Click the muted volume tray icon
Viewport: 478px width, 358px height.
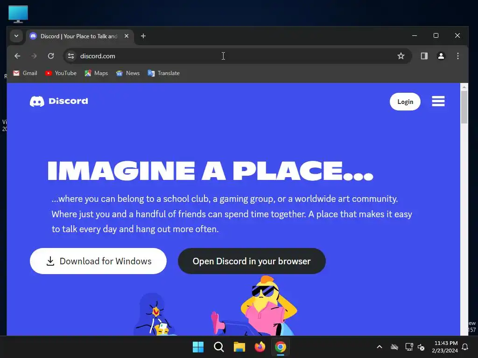[x=421, y=347]
